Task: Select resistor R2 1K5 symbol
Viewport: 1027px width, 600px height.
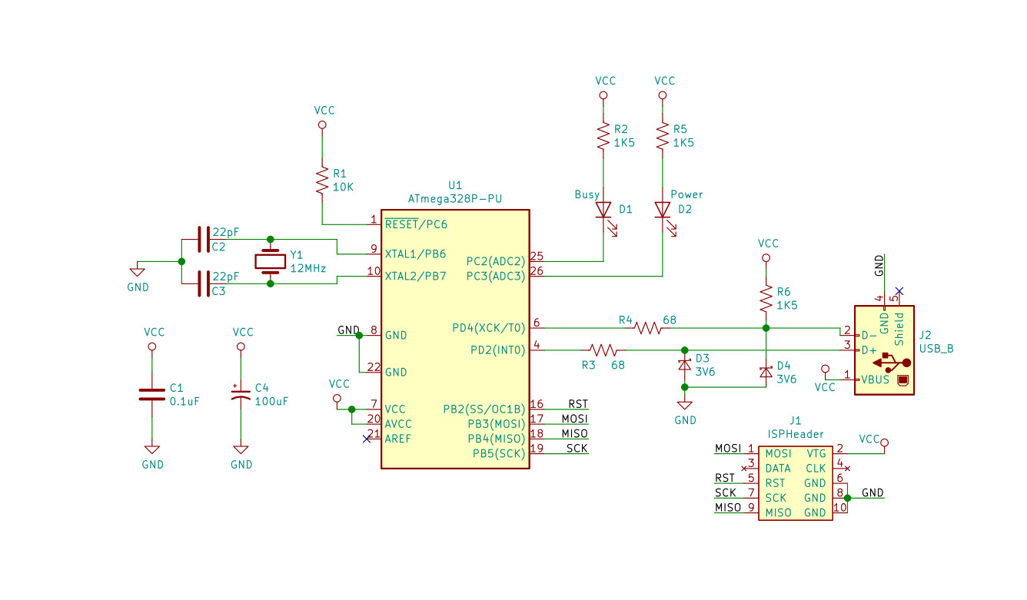Action: pos(603,137)
